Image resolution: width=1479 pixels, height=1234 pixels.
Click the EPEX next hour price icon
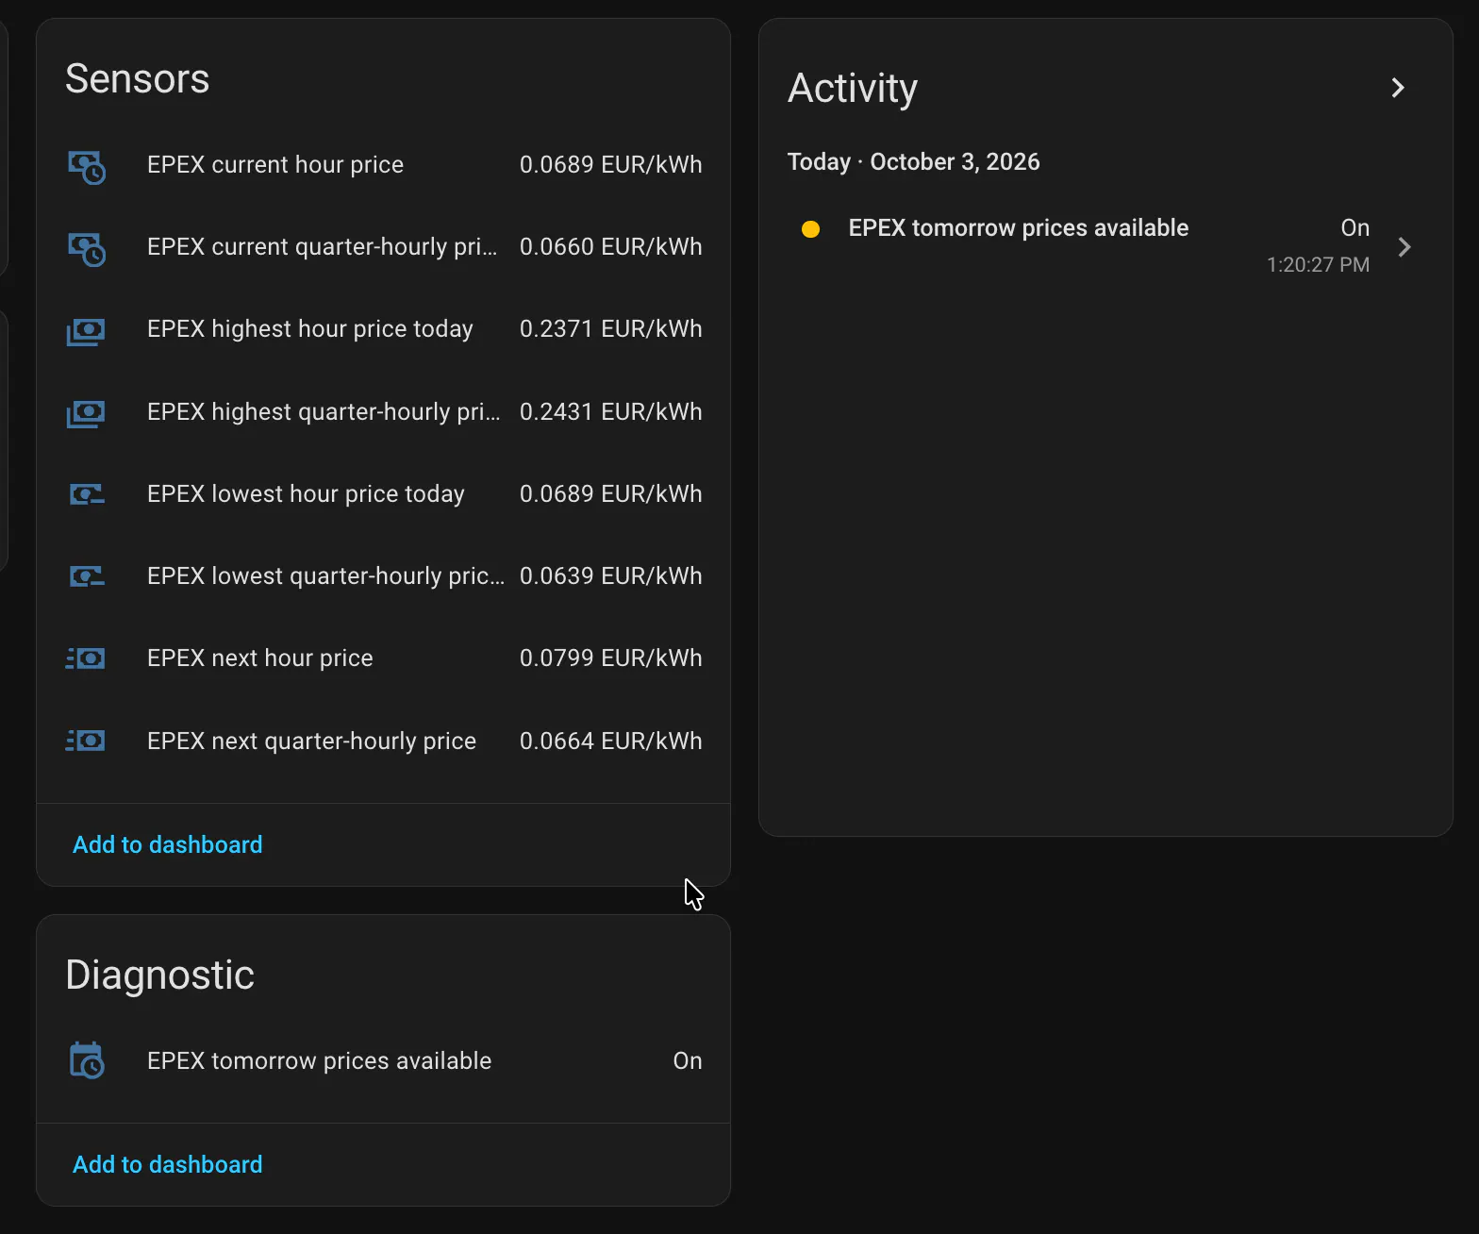pyautogui.click(x=86, y=659)
